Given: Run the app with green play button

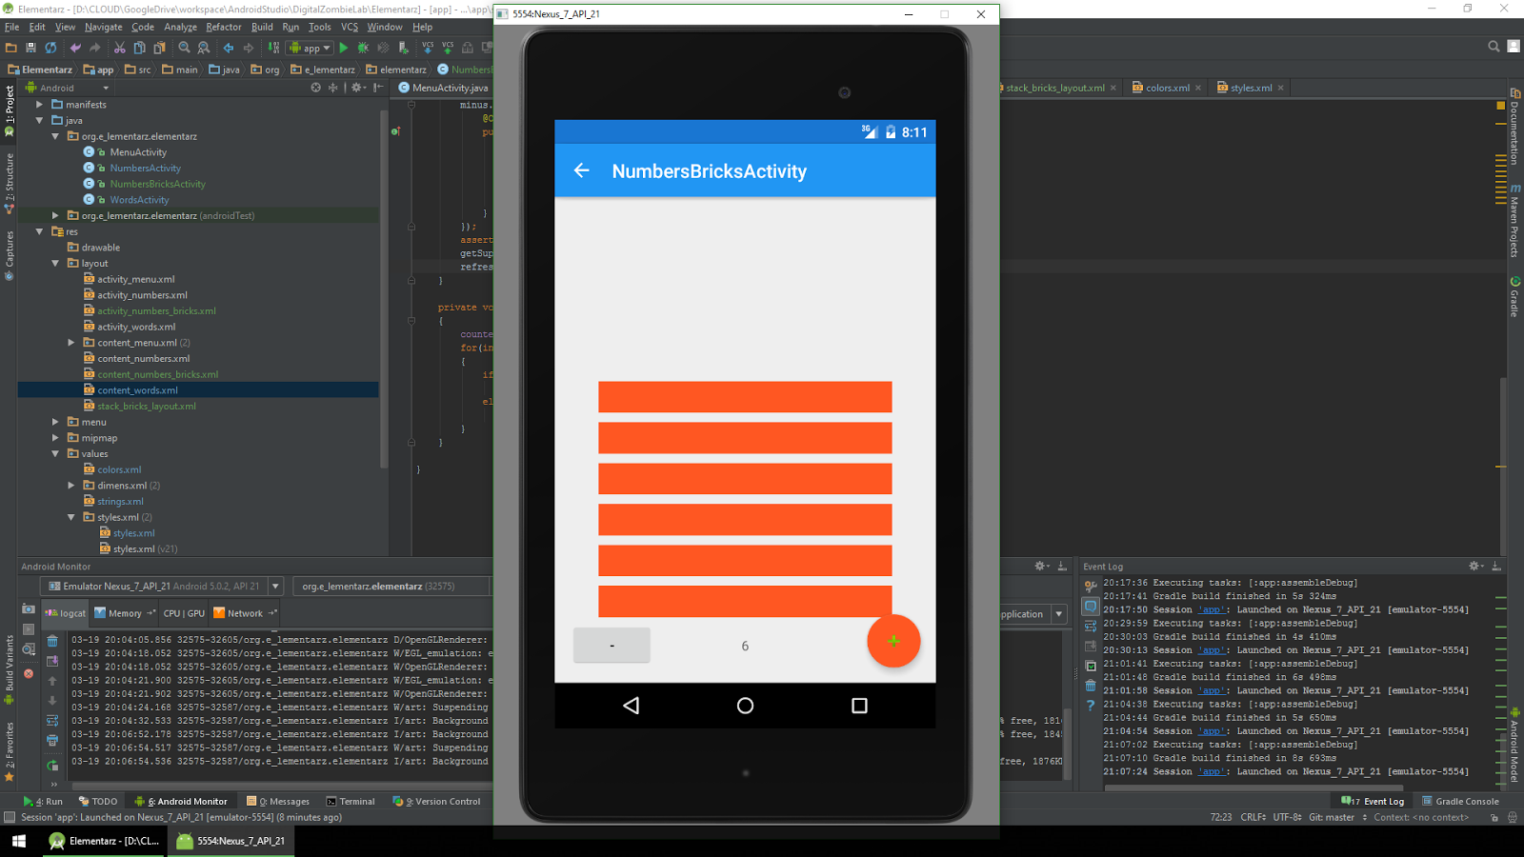Looking at the screenshot, I should click(x=344, y=48).
